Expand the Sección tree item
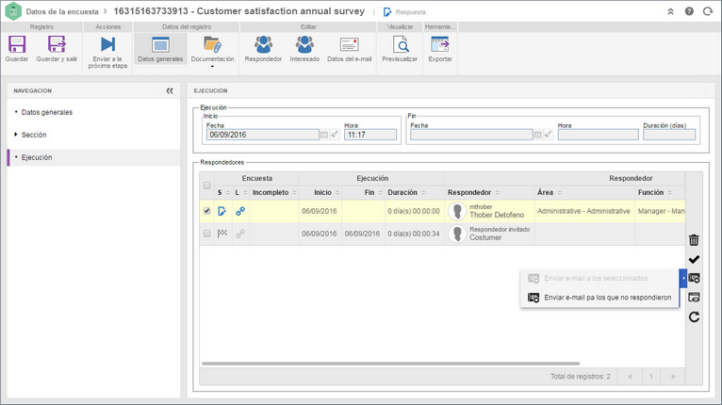722x405 pixels. [16, 135]
